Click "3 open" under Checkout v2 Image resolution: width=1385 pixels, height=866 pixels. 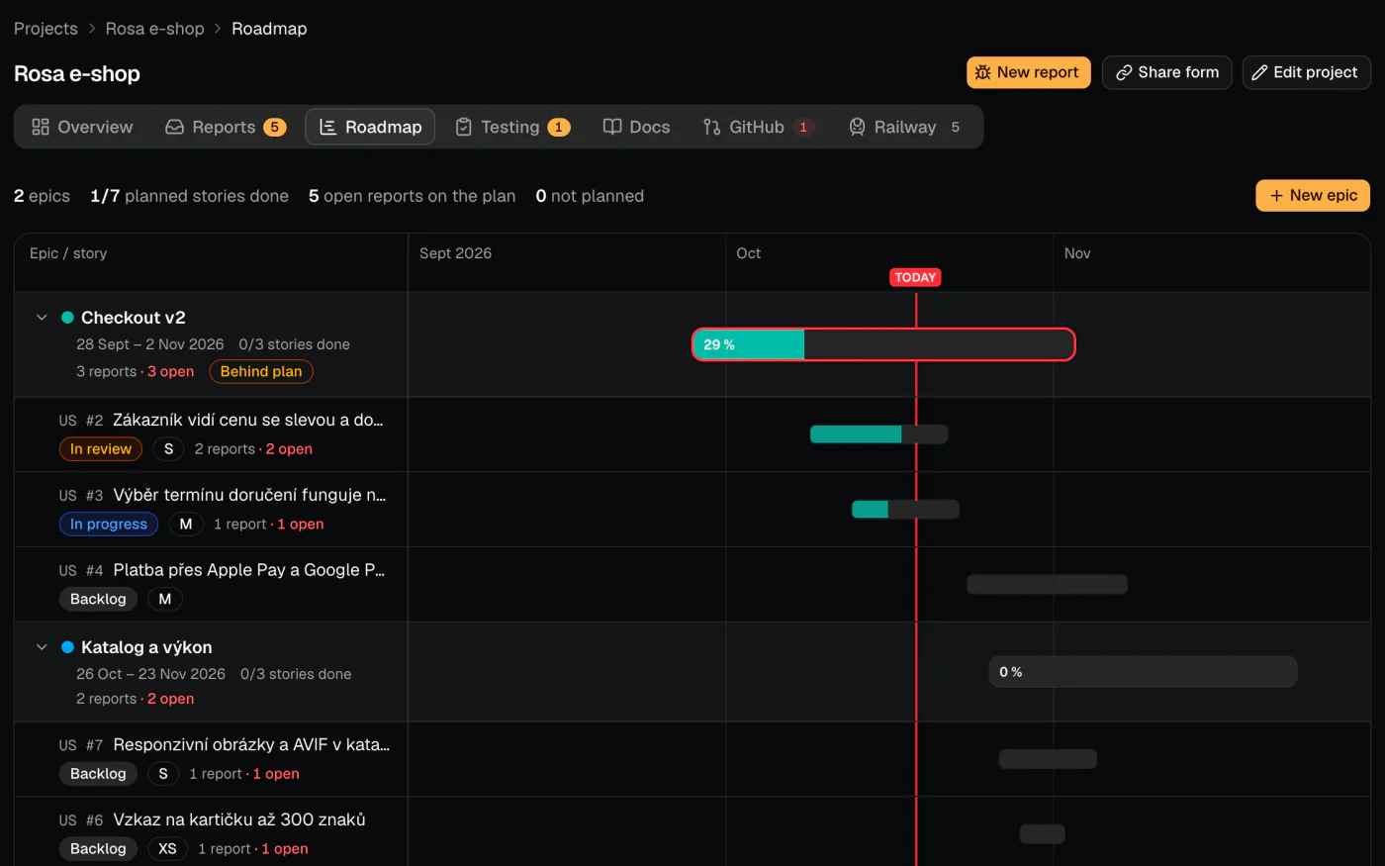[171, 372]
